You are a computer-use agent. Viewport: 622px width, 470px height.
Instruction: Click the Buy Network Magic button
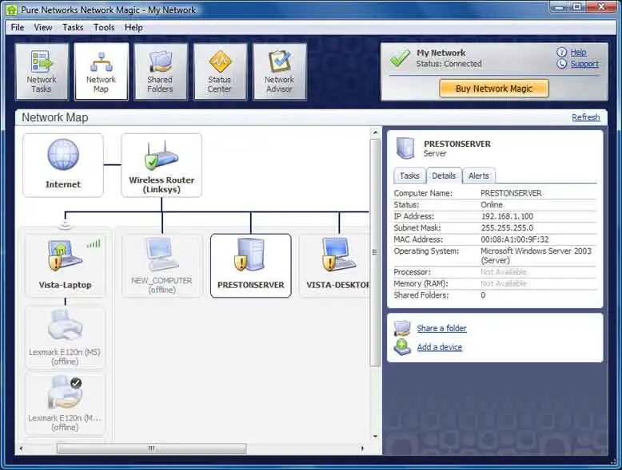(x=494, y=89)
